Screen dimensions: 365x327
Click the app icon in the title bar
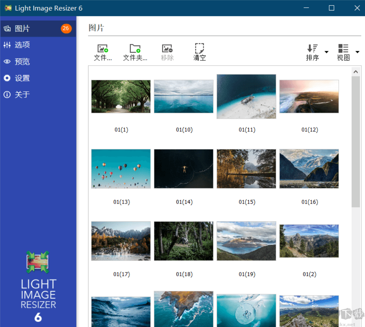[8, 8]
